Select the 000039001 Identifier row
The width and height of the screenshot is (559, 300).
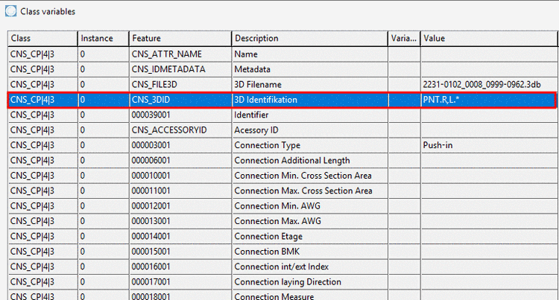click(x=282, y=115)
